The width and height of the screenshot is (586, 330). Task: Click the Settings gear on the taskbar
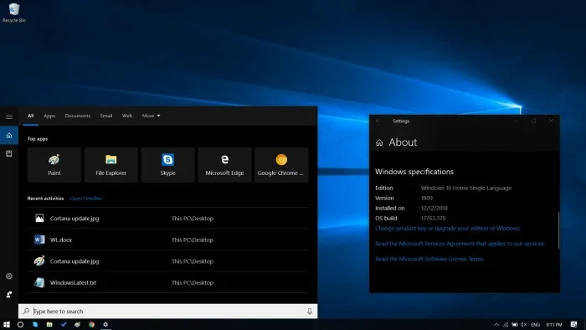(x=105, y=324)
